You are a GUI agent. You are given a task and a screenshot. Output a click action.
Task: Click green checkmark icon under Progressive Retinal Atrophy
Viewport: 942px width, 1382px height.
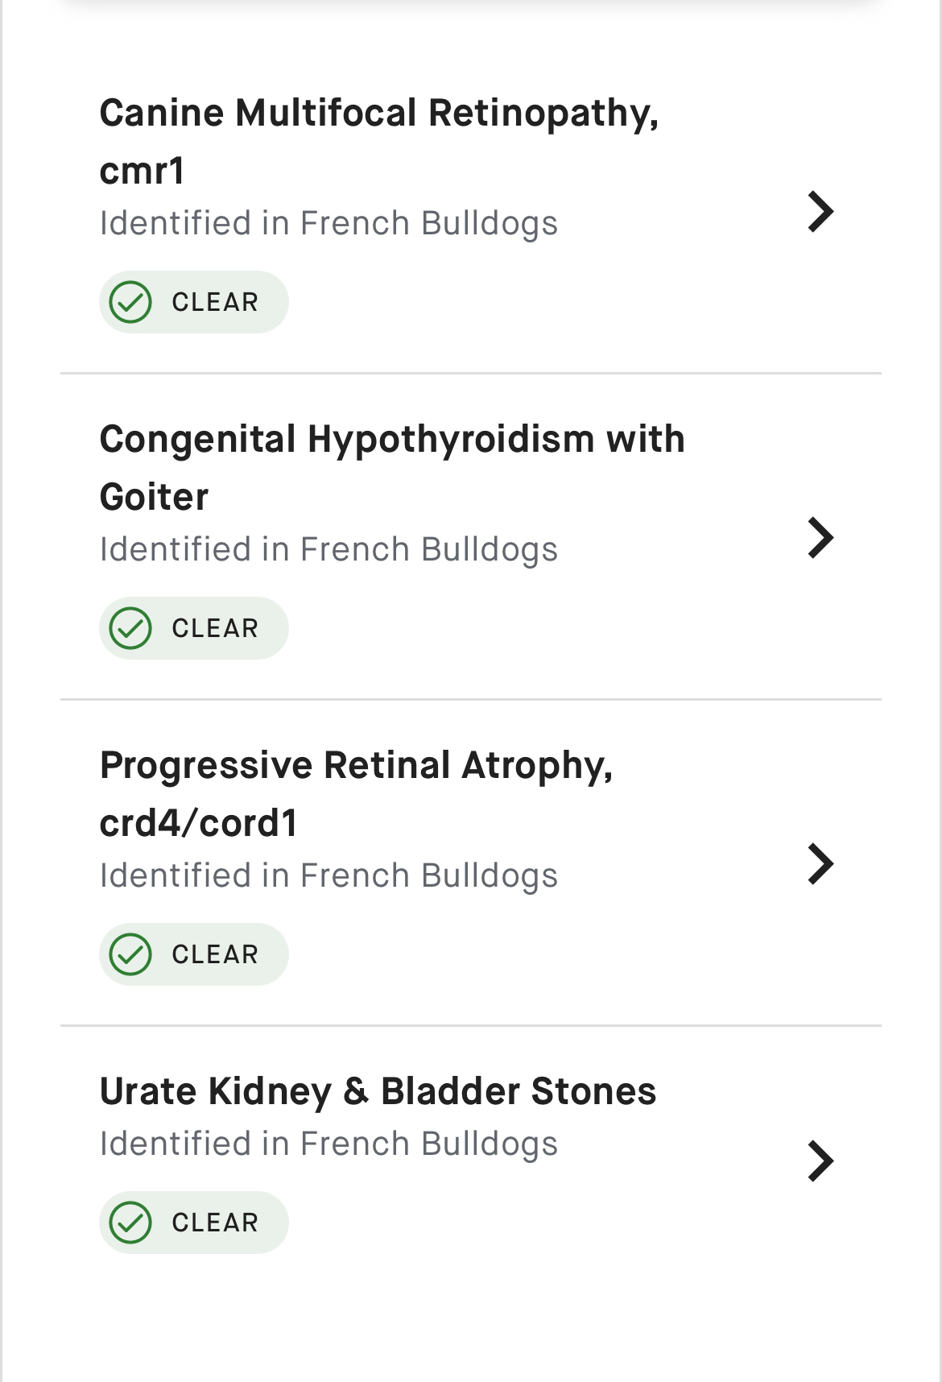tap(130, 954)
